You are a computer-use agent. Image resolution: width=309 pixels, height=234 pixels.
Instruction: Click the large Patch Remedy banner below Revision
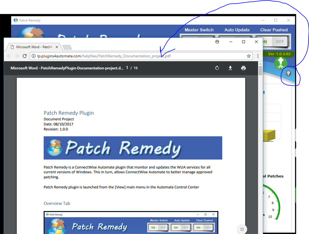(133, 148)
